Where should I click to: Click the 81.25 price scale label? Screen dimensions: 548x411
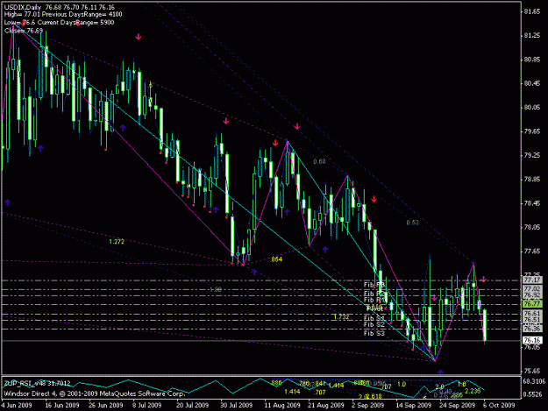(x=532, y=36)
